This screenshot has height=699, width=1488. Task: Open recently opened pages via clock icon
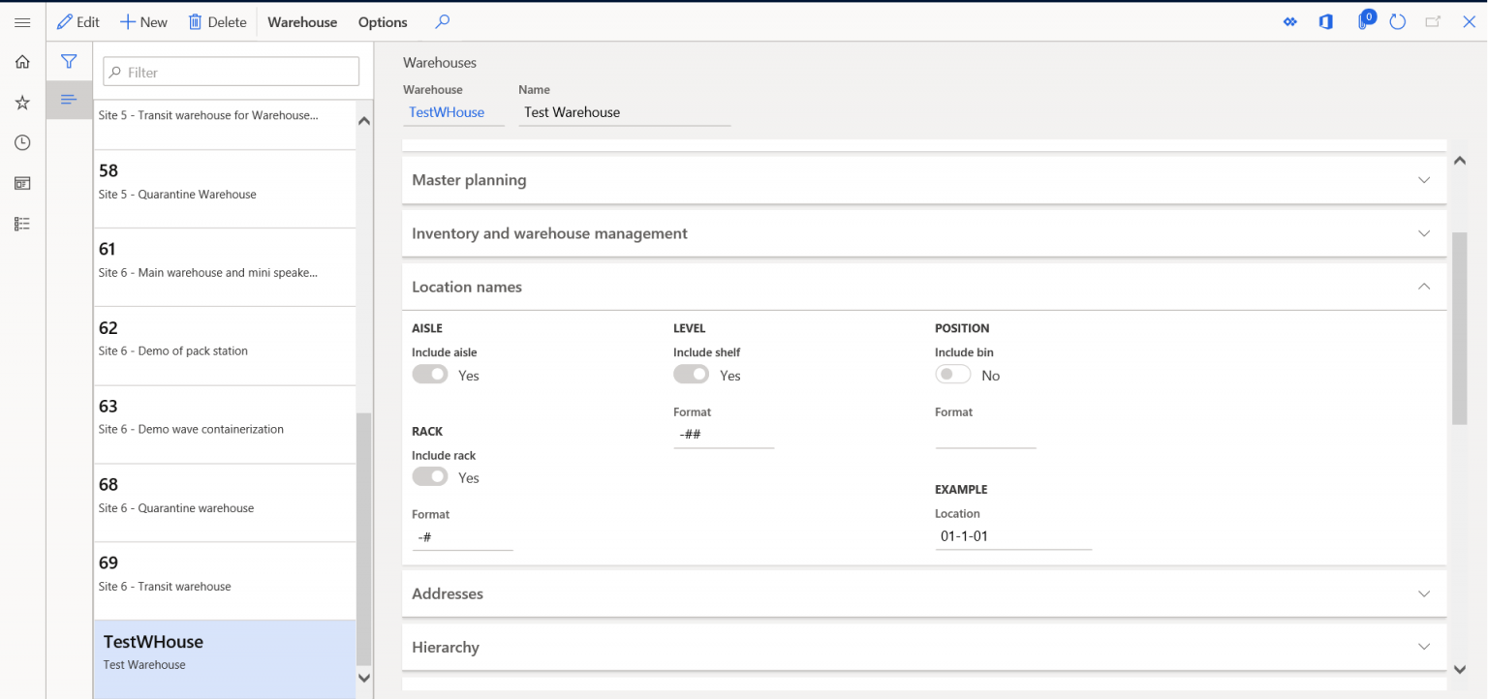point(21,141)
